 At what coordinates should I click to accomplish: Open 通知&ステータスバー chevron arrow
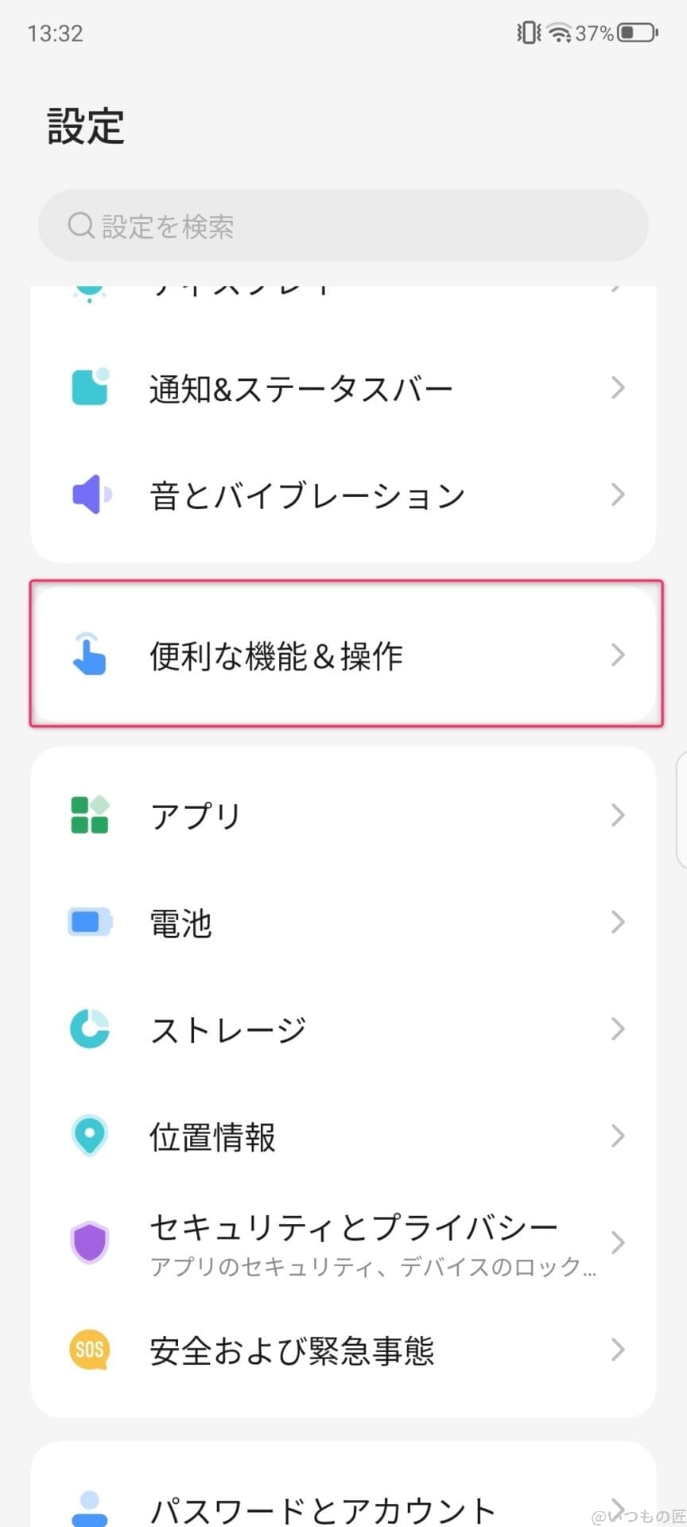[618, 387]
